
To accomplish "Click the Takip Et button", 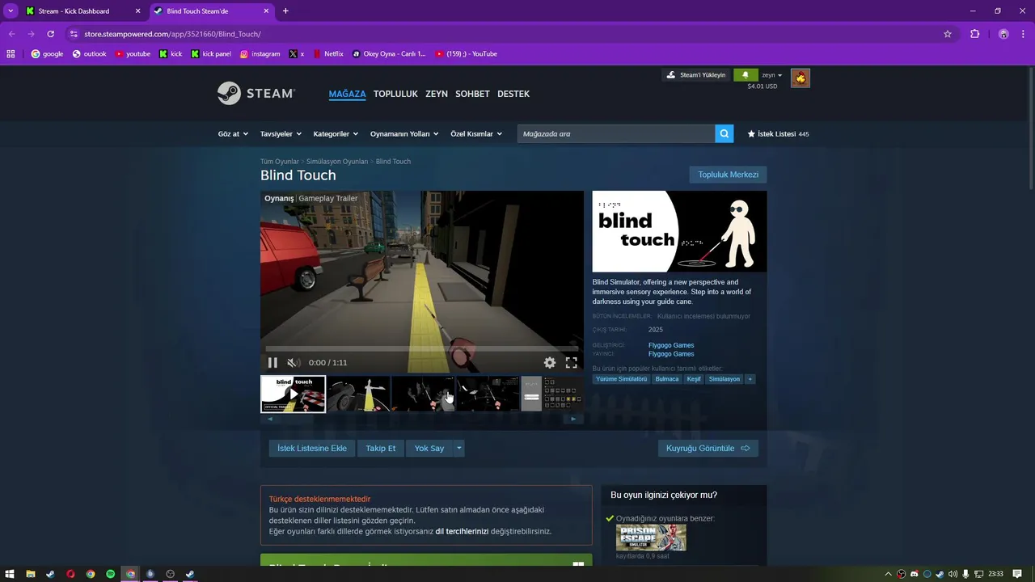I will pos(381,448).
